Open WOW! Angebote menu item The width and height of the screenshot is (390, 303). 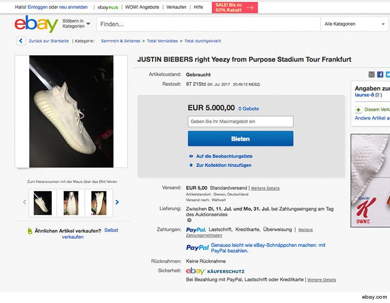142,7
